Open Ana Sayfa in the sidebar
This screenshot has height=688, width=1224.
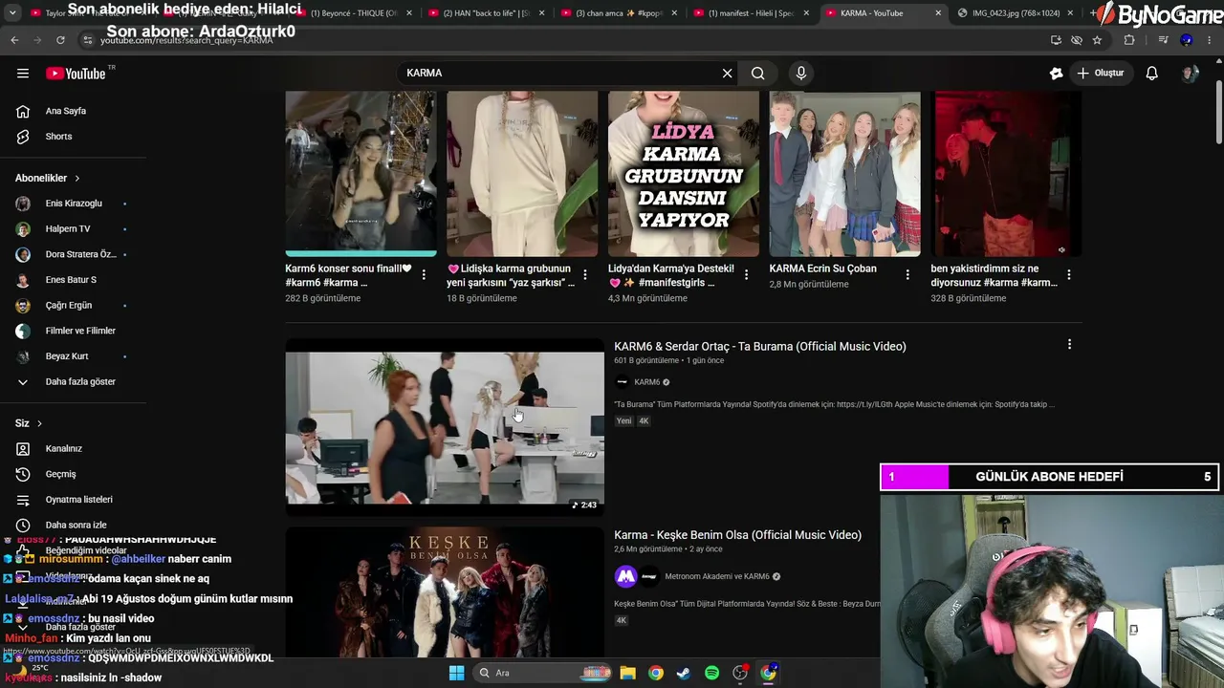65,111
